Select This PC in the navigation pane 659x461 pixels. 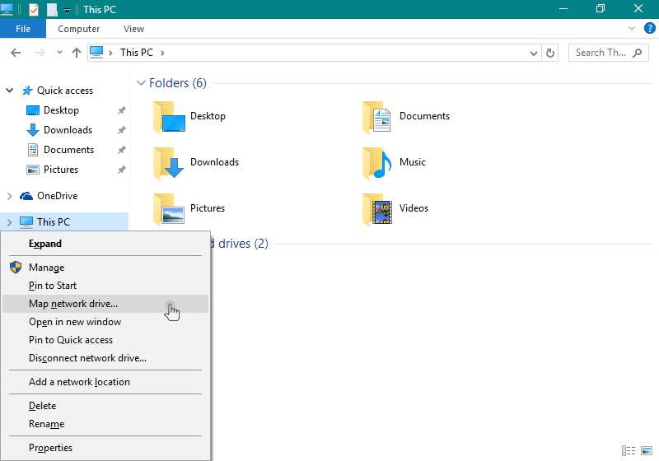(53, 221)
